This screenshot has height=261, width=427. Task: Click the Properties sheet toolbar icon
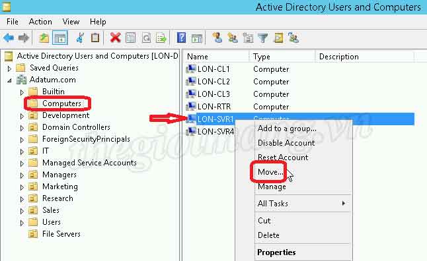coord(130,38)
